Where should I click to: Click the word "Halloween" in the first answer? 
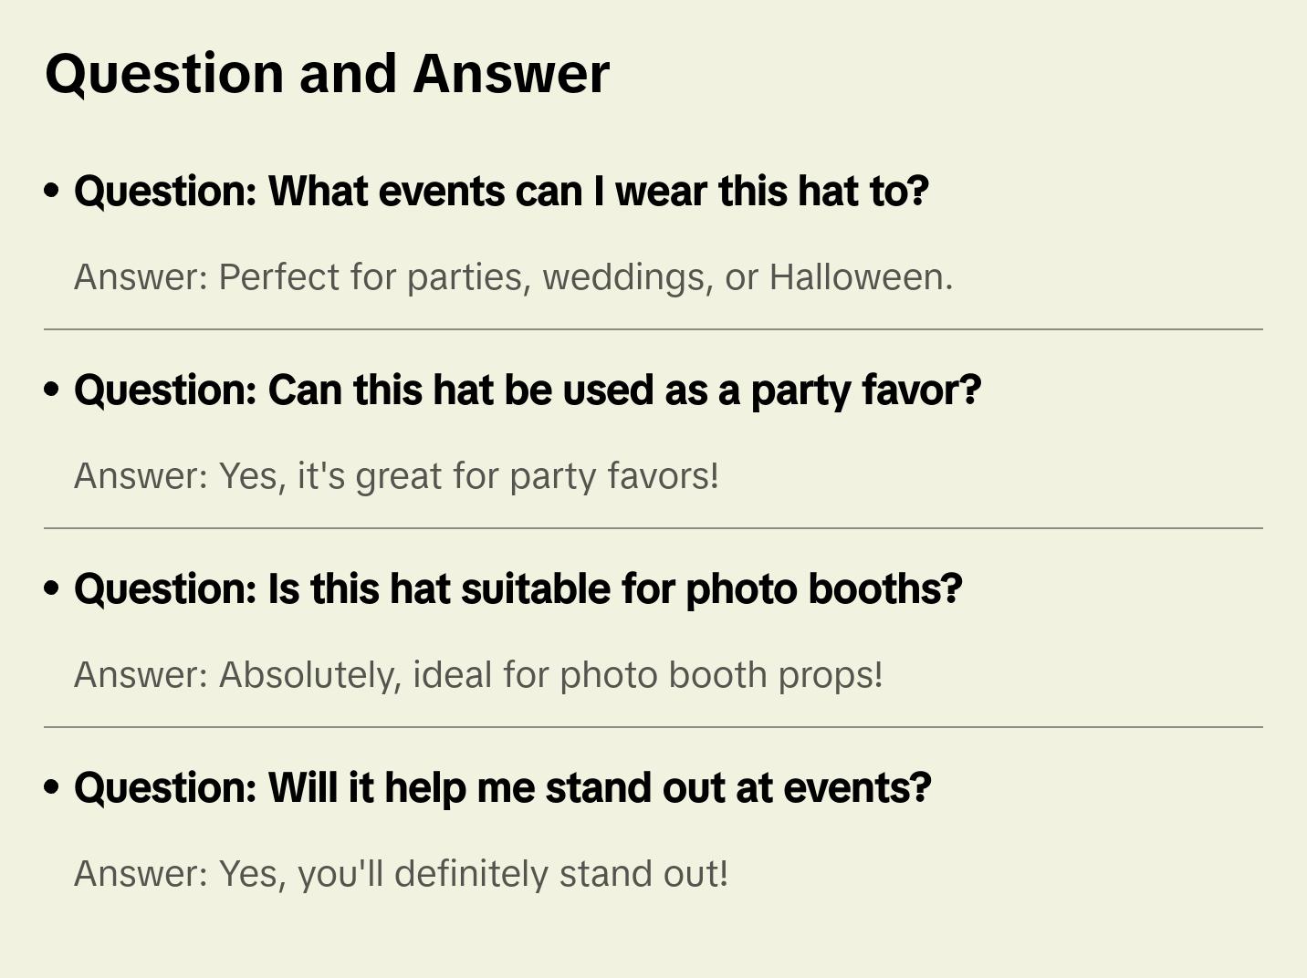(860, 277)
